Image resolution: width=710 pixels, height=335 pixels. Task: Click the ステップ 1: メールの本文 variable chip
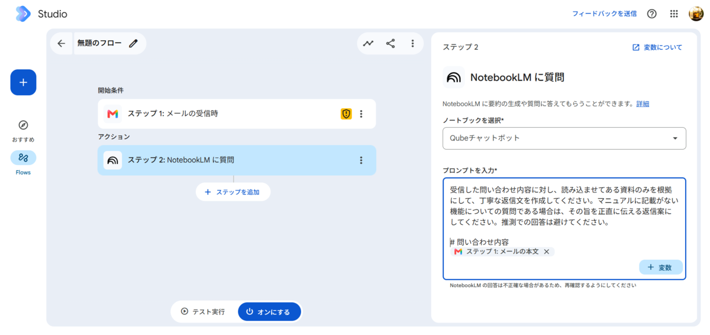pos(502,252)
